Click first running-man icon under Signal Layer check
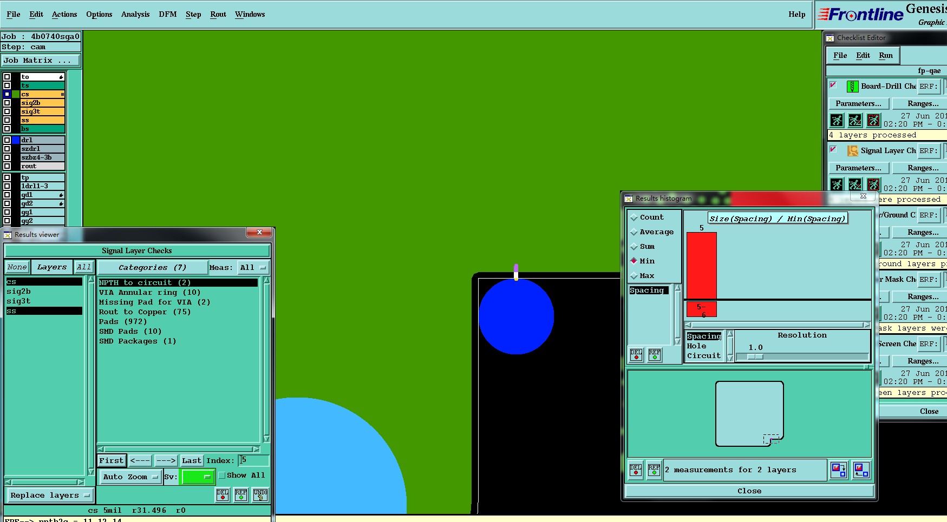This screenshot has height=522, width=947. 837,184
